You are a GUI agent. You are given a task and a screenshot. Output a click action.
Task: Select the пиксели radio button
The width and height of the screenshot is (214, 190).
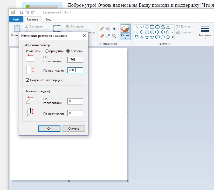click(68, 51)
